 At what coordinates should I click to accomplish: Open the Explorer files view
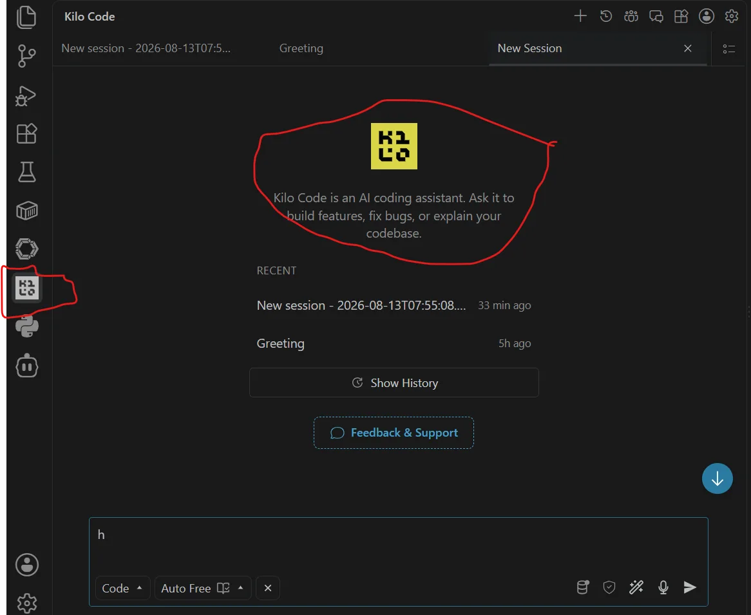26,17
